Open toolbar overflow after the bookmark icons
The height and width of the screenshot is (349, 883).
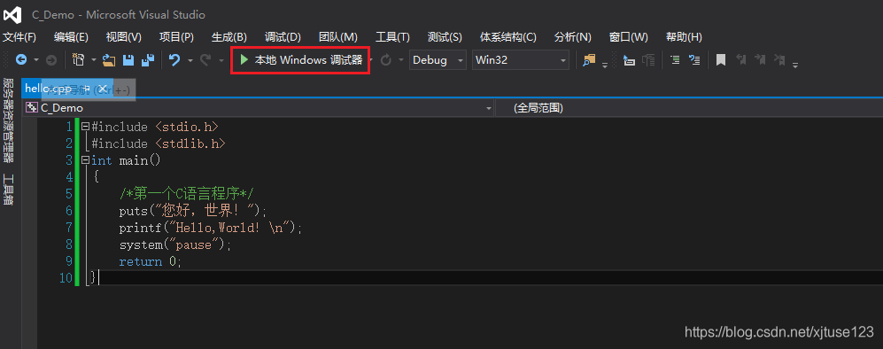[795, 65]
